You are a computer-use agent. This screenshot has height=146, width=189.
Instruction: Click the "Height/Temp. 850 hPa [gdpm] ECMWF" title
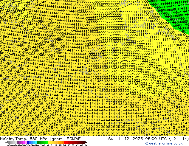[40, 139]
